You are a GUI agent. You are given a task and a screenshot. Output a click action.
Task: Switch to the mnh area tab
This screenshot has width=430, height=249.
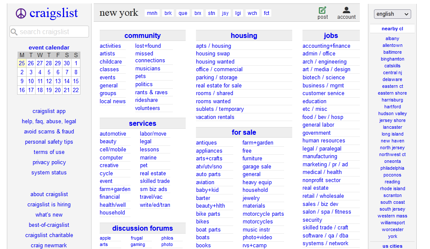[x=152, y=13]
